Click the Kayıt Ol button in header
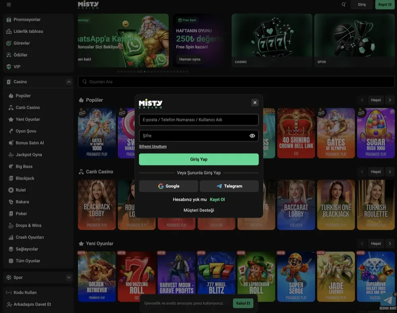The image size is (397, 313). pyautogui.click(x=385, y=4)
